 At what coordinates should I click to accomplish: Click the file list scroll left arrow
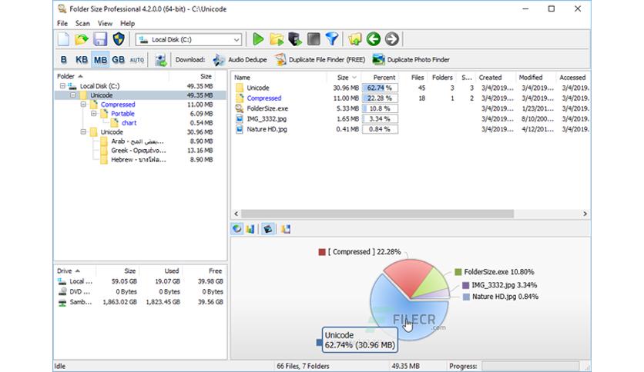[236, 214]
